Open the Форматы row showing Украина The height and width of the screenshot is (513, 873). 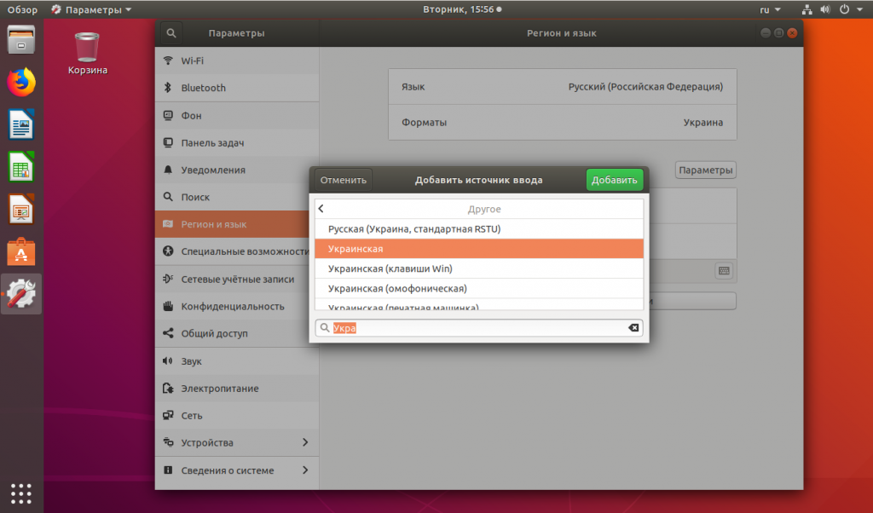coord(563,123)
